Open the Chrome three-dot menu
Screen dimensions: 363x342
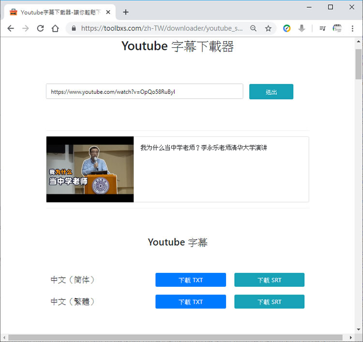tap(352, 28)
